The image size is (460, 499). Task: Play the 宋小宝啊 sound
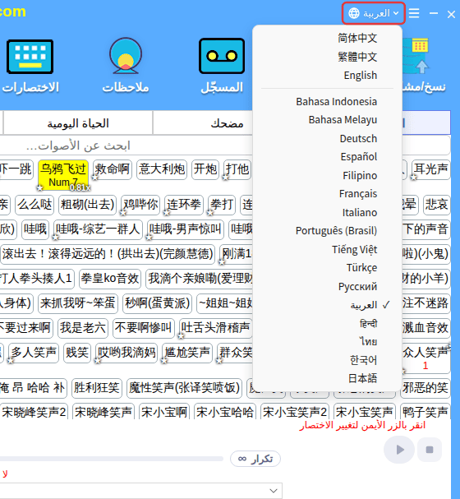(164, 412)
